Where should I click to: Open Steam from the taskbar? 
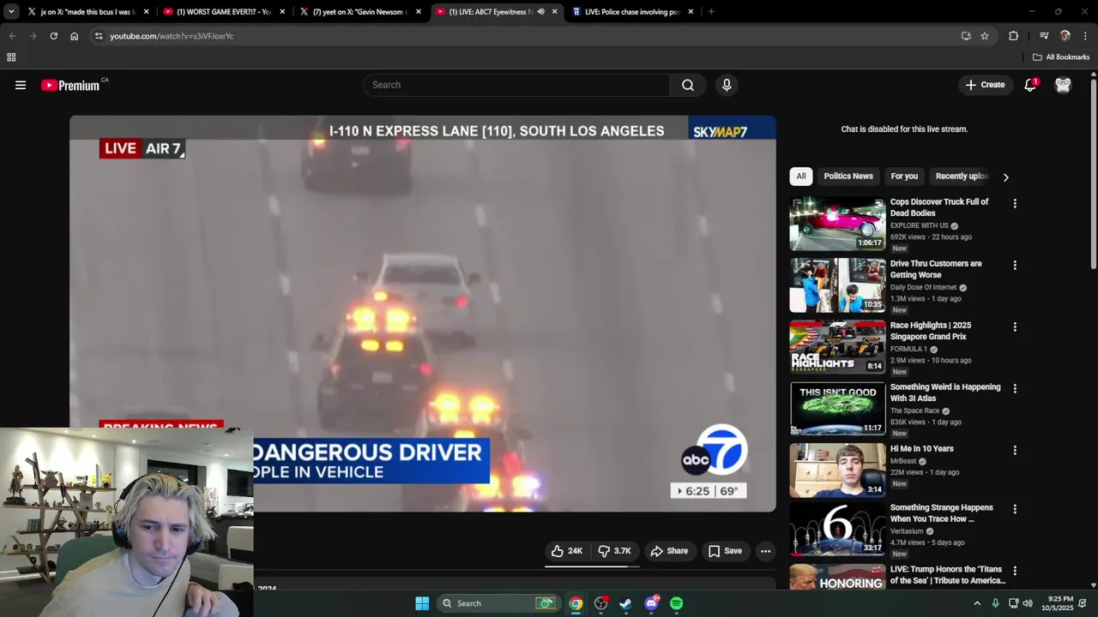[625, 603]
